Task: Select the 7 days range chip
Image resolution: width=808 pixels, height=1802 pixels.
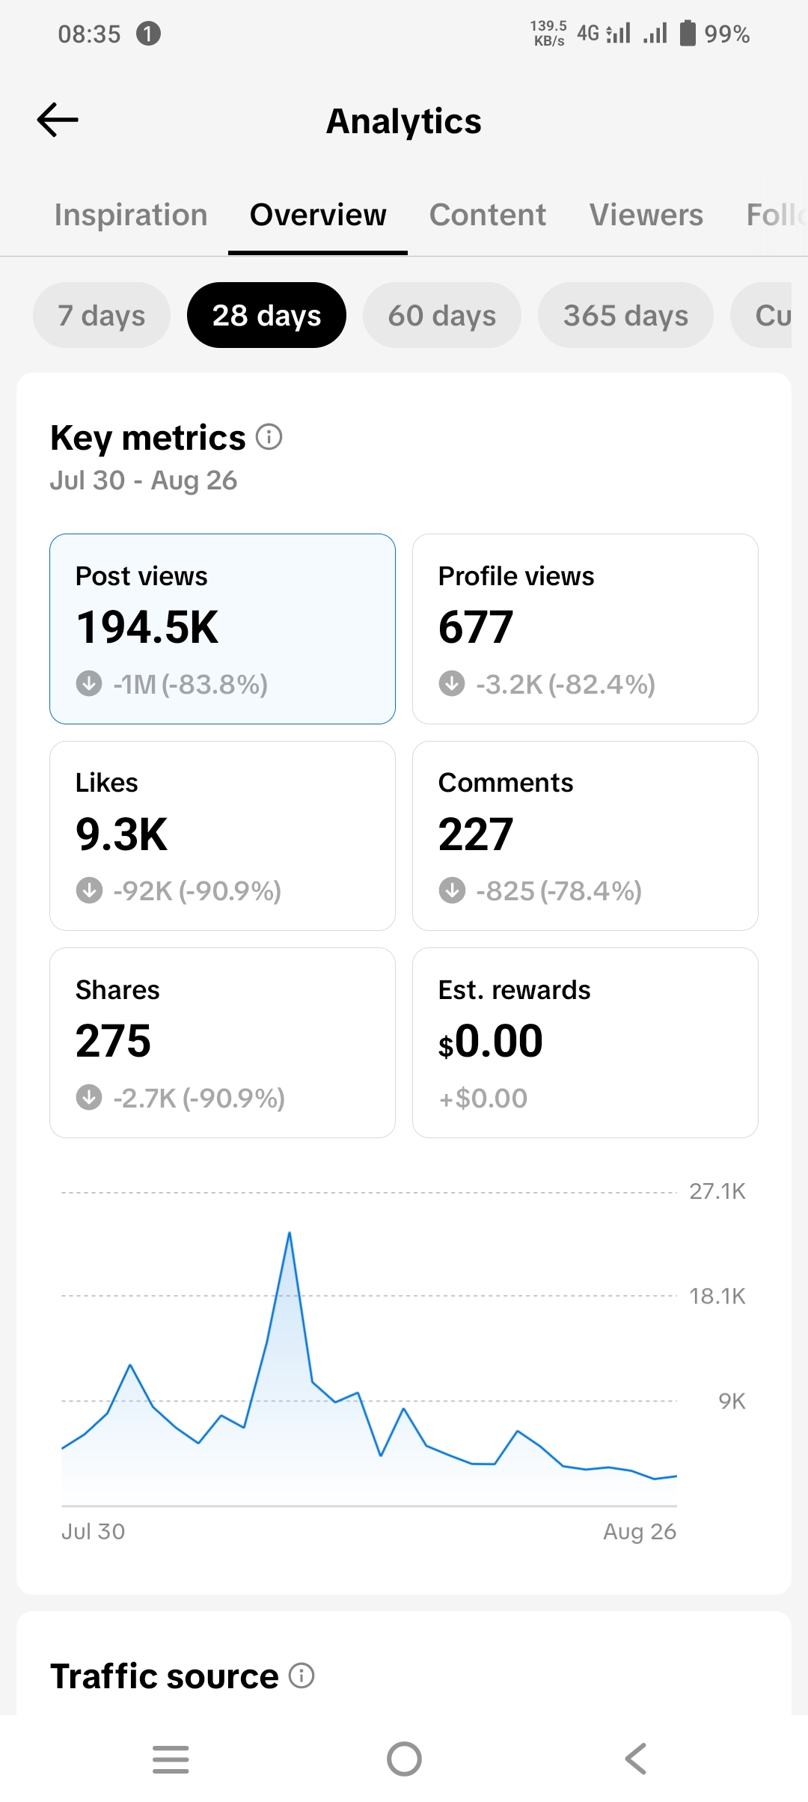Action: pos(102,315)
